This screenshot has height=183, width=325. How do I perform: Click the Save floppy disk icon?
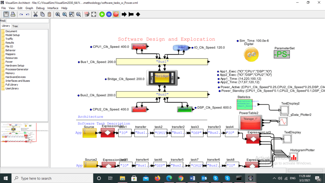[6, 14]
